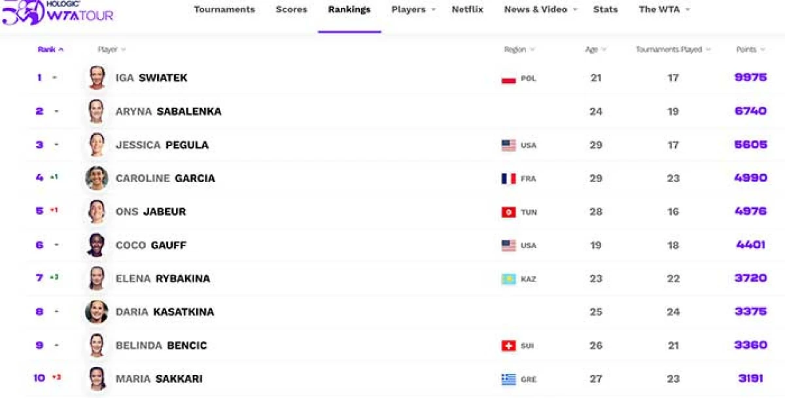Select the Stats navigation item
This screenshot has height=398, width=785.
click(x=605, y=10)
